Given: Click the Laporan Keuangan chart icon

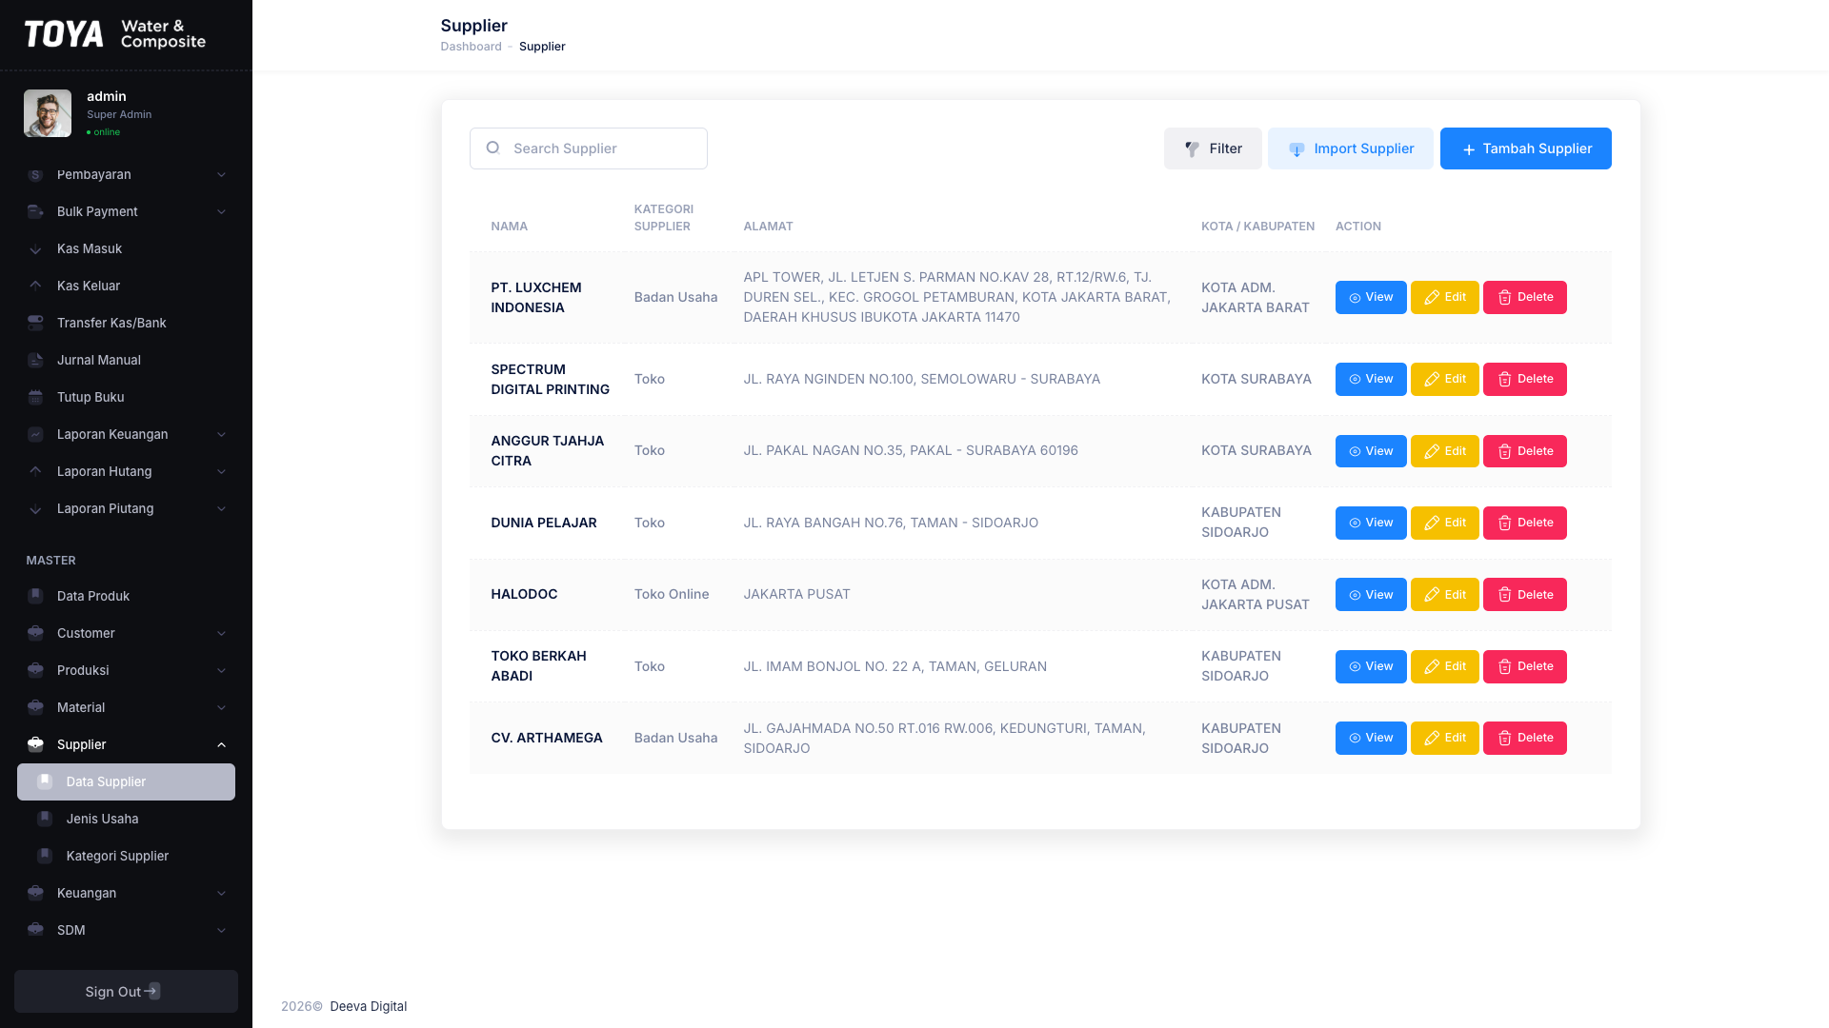Looking at the screenshot, I should (x=35, y=434).
